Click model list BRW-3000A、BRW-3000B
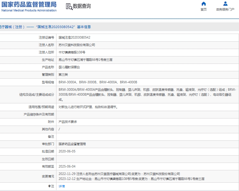Screen dimensions: 239x191 (x=98, y=82)
